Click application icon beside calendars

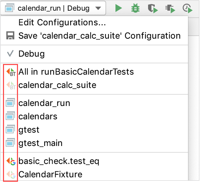[x=10, y=116]
